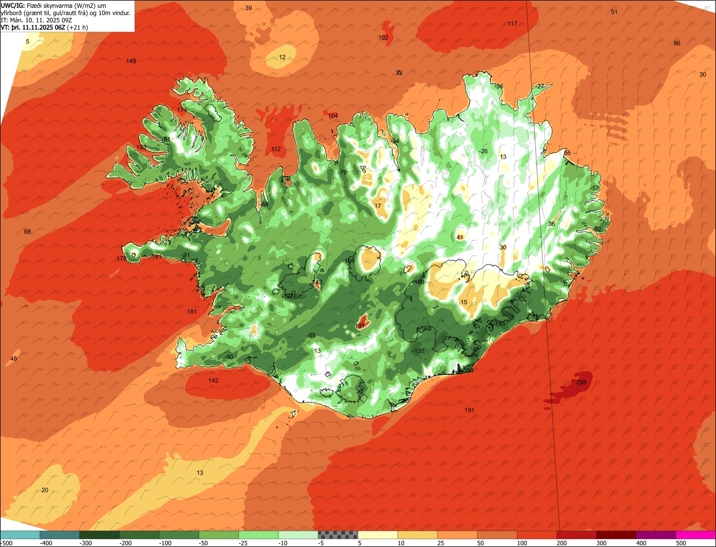Click the map value 27
Image resolution: width=716 pixels, height=547 pixels.
[x=540, y=86]
